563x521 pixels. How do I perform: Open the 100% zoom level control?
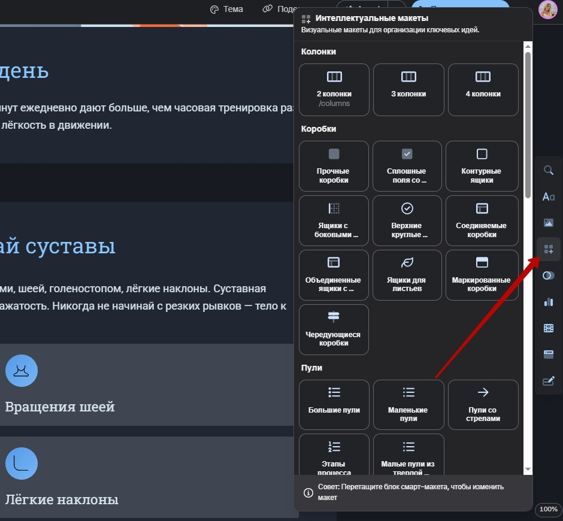[548, 509]
